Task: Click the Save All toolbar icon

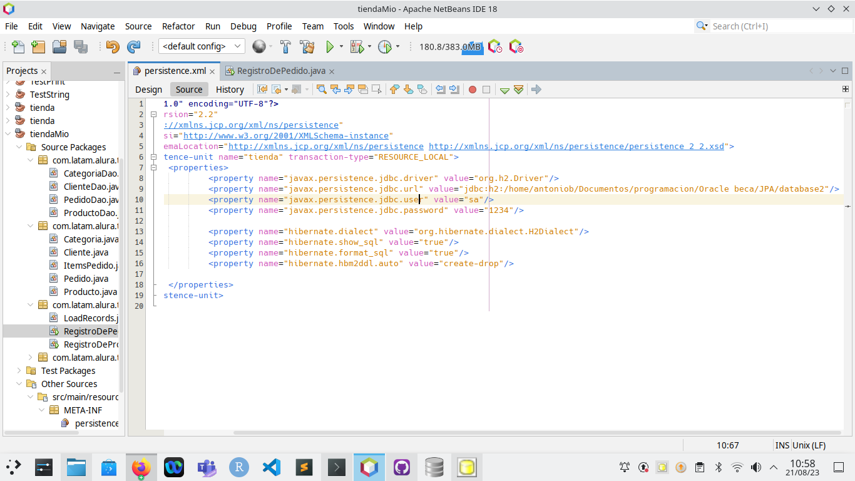Action: 80,46
